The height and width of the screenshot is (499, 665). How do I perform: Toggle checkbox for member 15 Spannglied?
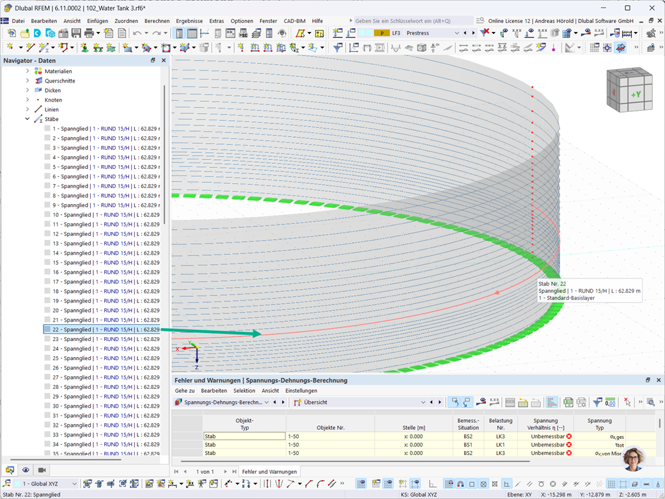[47, 263]
